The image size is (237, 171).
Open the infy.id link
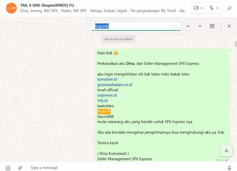[102, 100]
